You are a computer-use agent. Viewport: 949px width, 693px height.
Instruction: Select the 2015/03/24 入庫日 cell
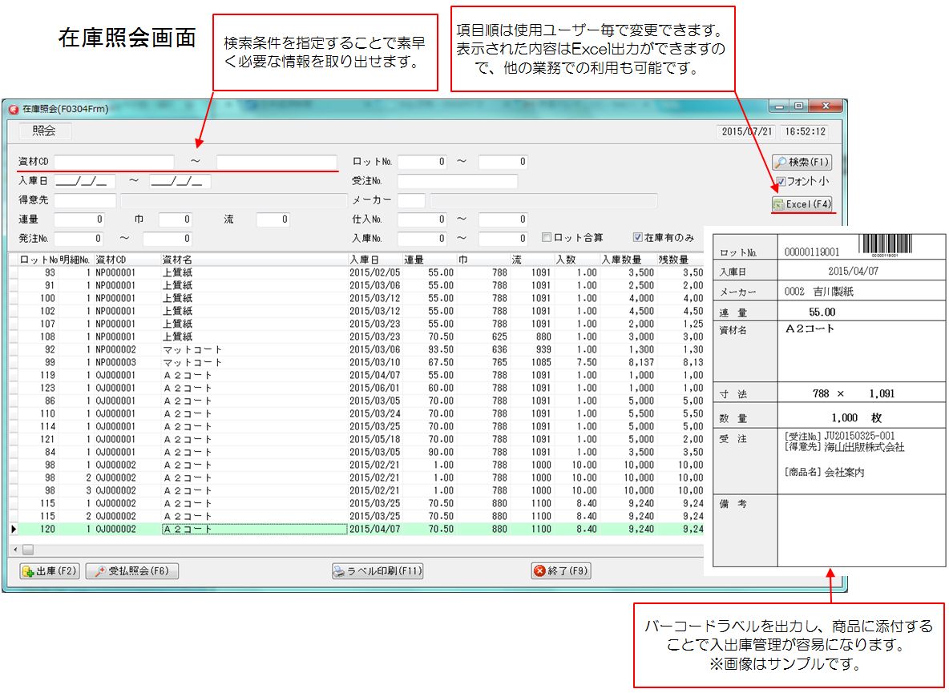374,413
